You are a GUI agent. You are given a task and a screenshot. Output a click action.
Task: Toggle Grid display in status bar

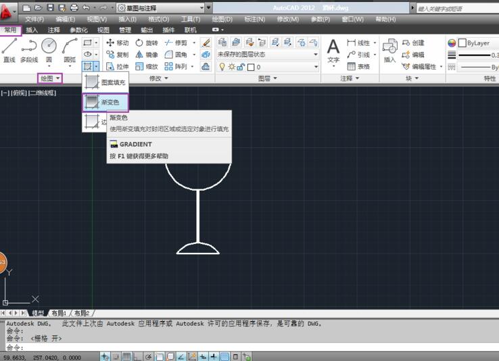pos(126,357)
